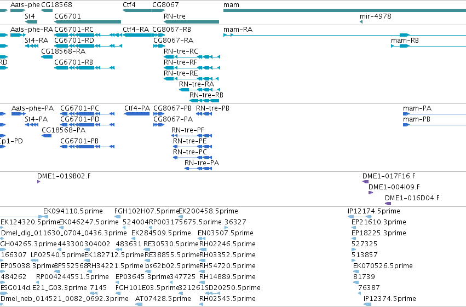Click transcript CG6701-RD
The width and height of the screenshot is (466, 307).
click(88, 46)
